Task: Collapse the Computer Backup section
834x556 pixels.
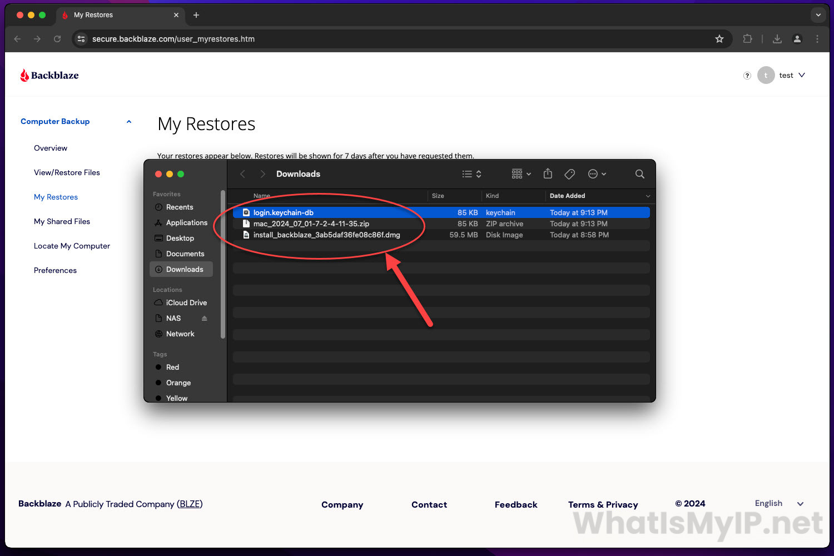Action: [x=129, y=122]
